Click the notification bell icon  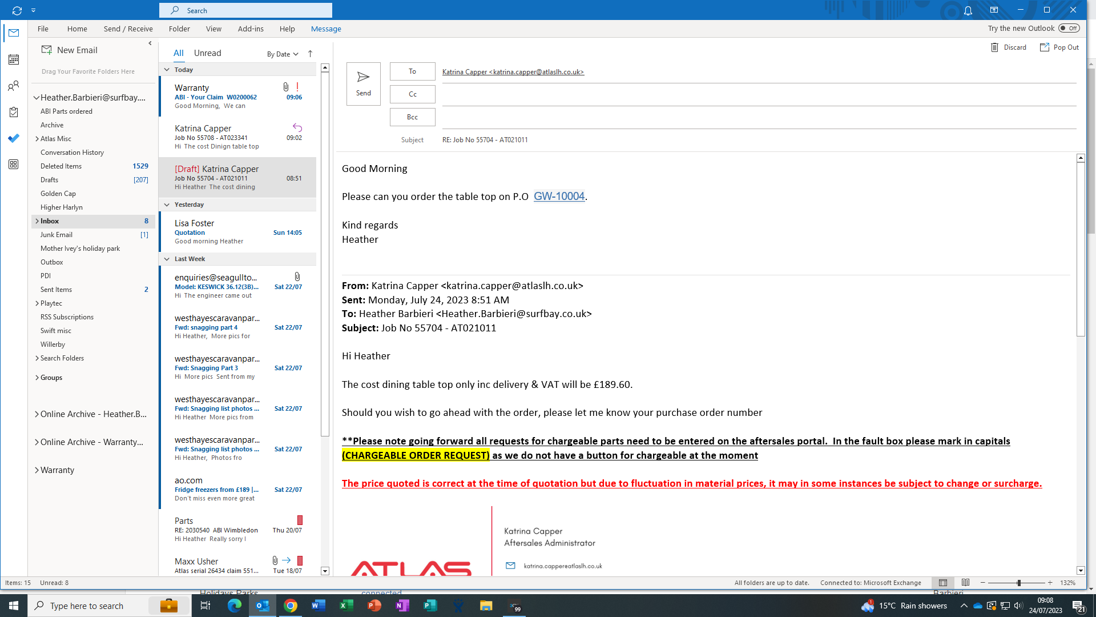[x=968, y=10]
